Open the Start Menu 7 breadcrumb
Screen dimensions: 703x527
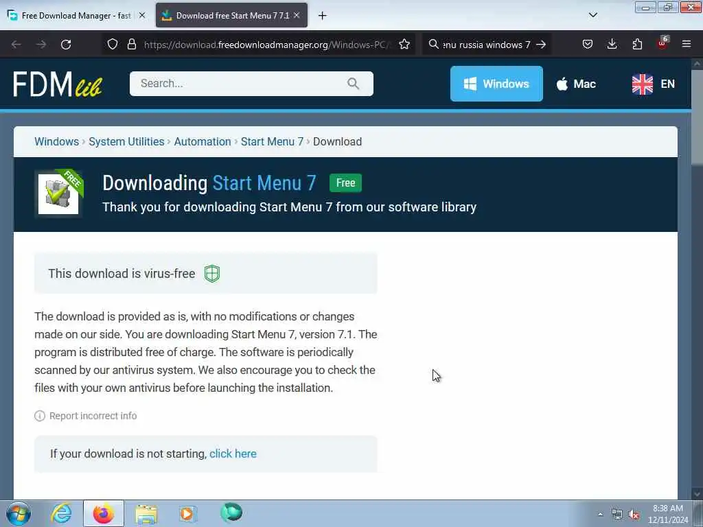pos(272,141)
